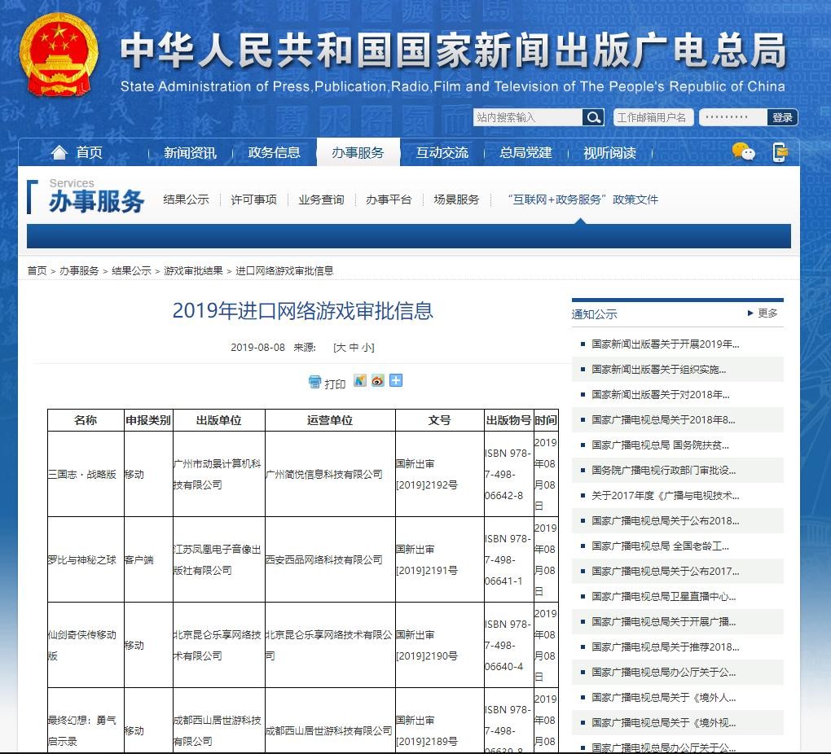Open the 视听阅读 navigation tab

[609, 152]
